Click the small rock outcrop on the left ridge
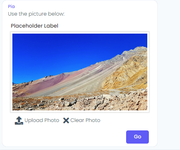This screenshot has width=180, height=150. 48,76
